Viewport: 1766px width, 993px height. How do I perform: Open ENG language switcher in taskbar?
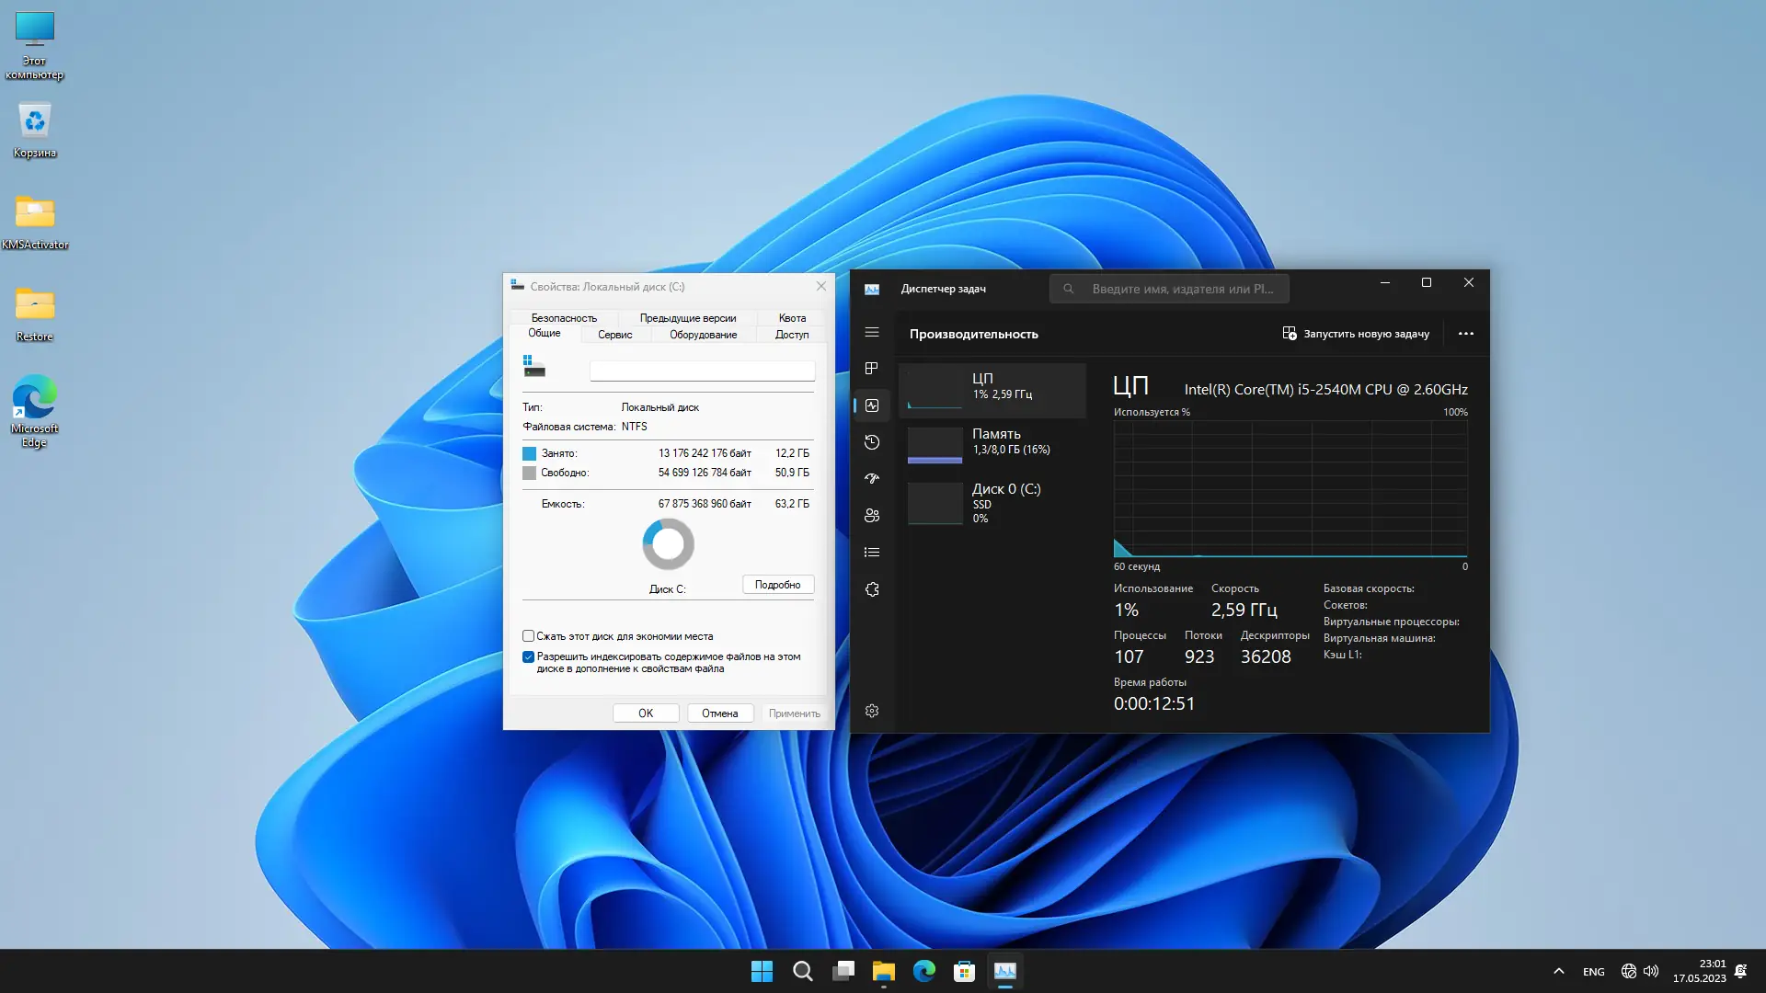click(x=1593, y=972)
